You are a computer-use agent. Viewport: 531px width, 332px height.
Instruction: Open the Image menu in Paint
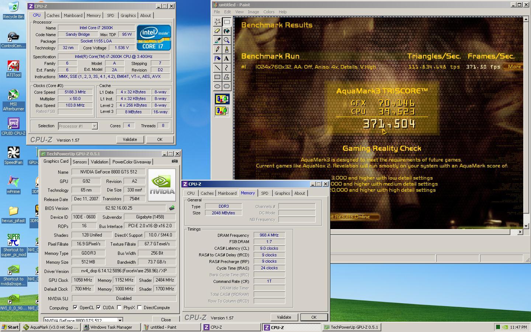tap(253, 12)
